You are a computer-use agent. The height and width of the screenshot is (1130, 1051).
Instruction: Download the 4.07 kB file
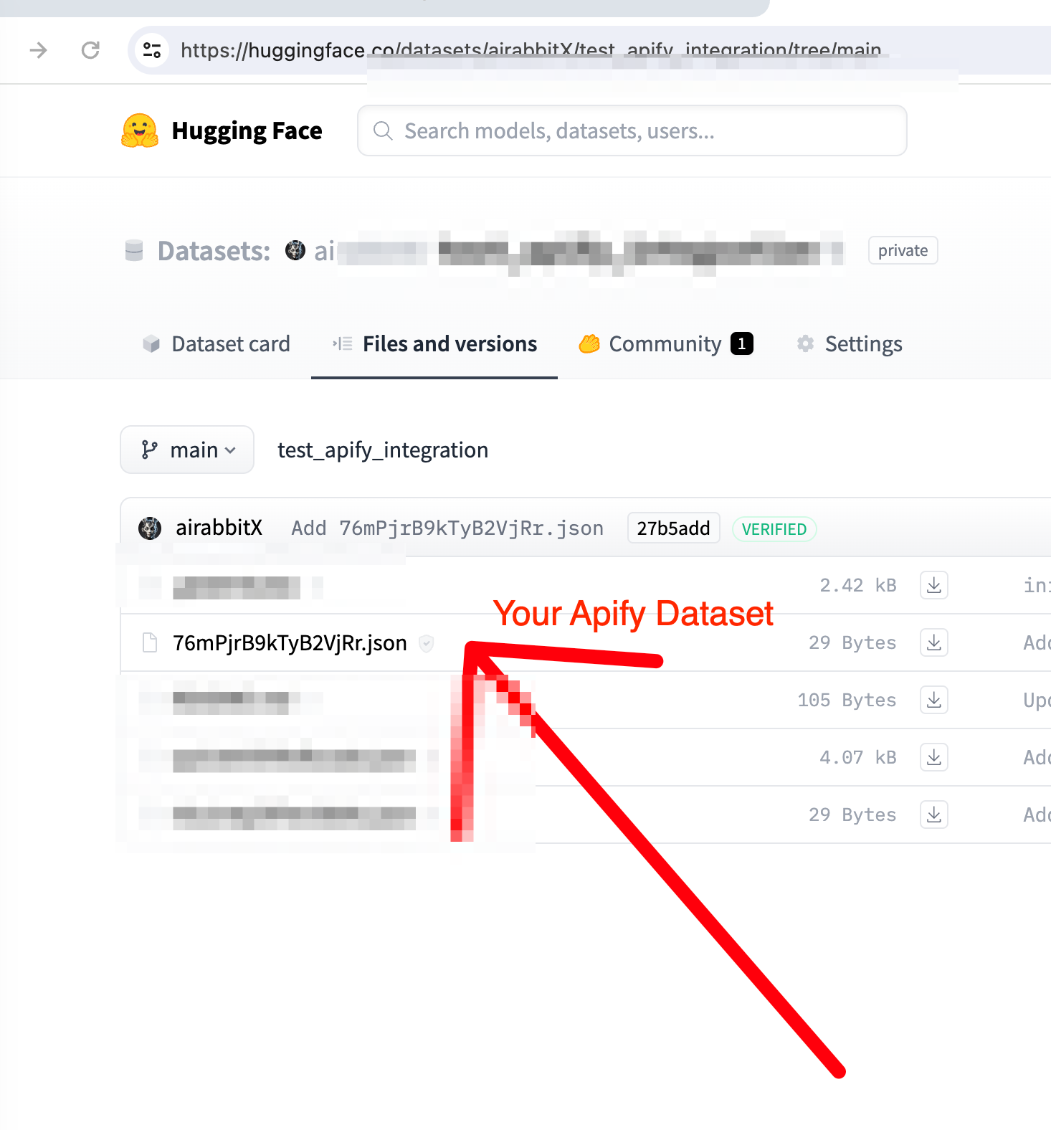(933, 757)
